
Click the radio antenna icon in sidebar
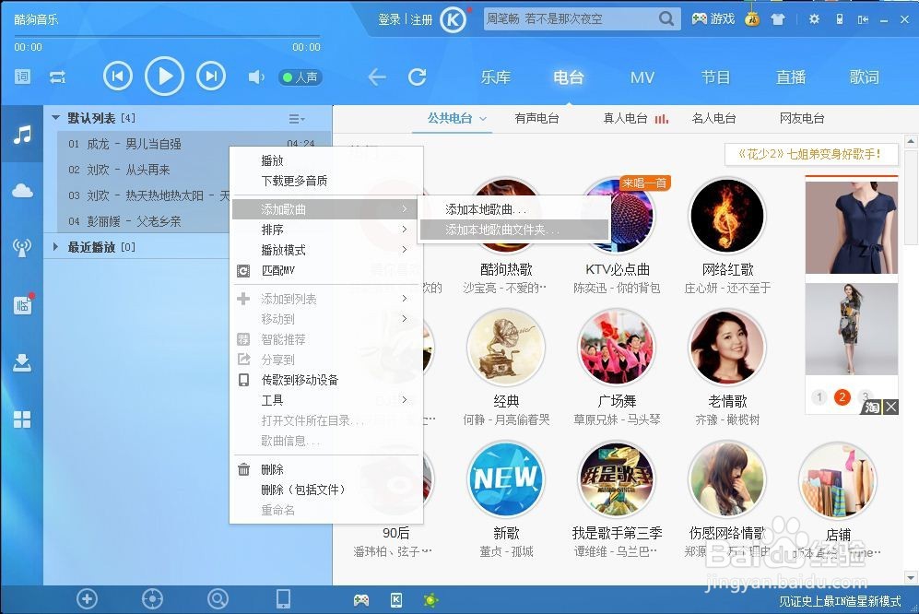[23, 249]
